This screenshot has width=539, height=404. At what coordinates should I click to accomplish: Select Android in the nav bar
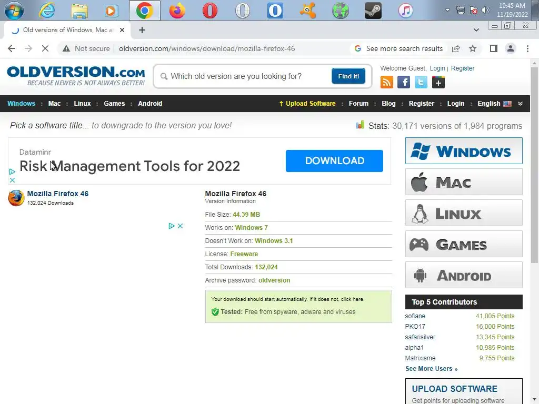tap(150, 104)
